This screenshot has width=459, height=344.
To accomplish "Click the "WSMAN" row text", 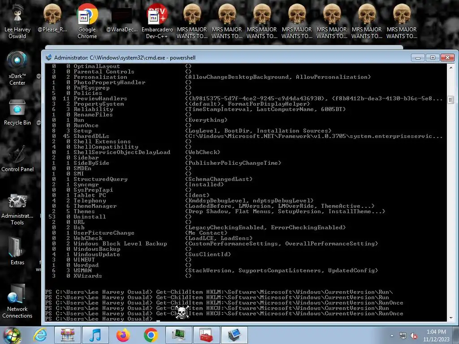I will [x=82, y=271].
